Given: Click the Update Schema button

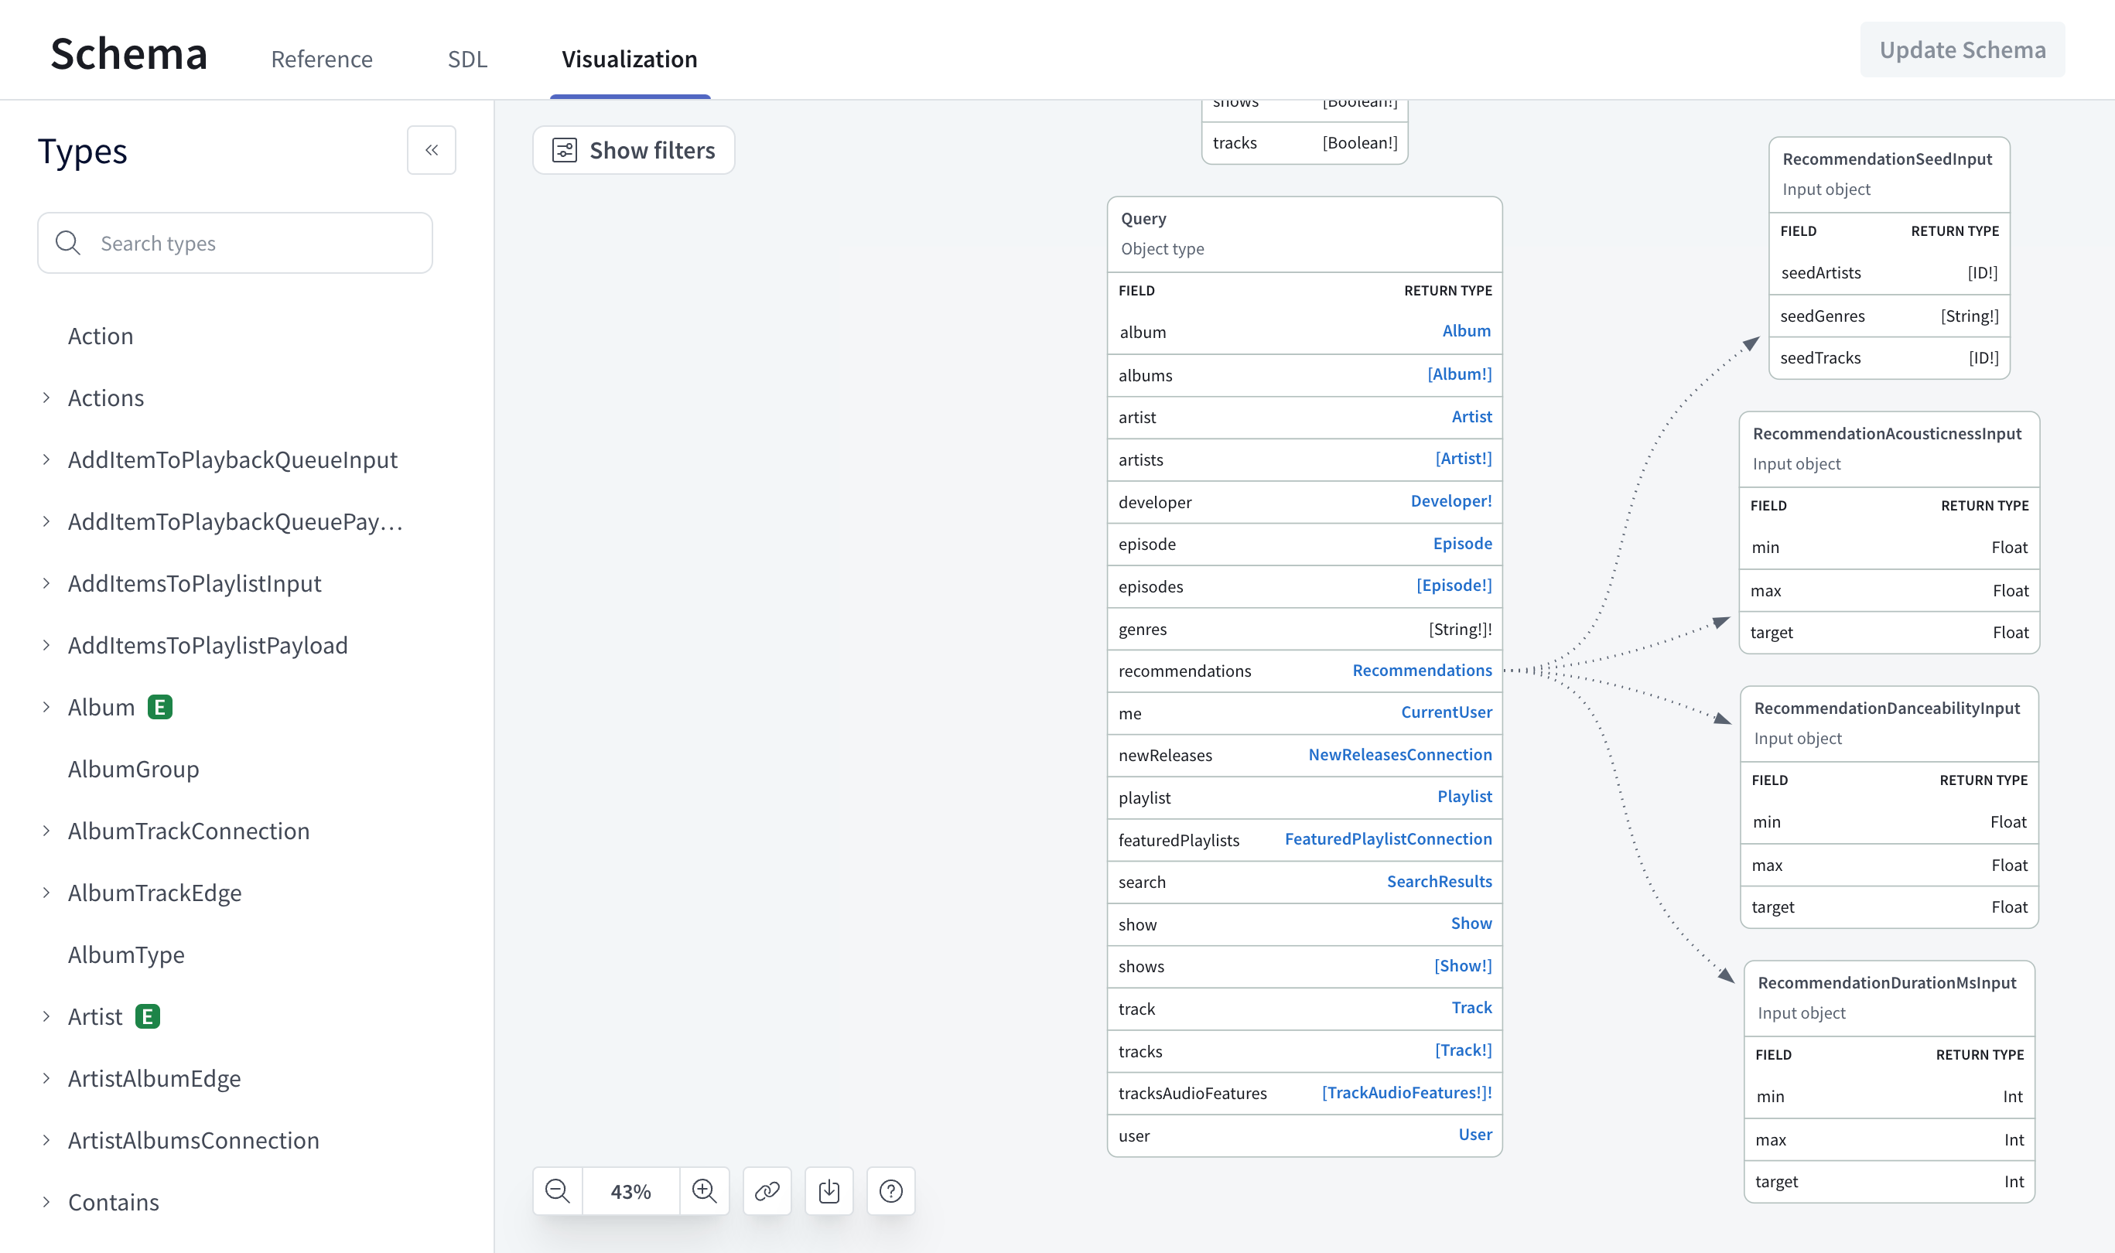Looking at the screenshot, I should tap(1962, 50).
